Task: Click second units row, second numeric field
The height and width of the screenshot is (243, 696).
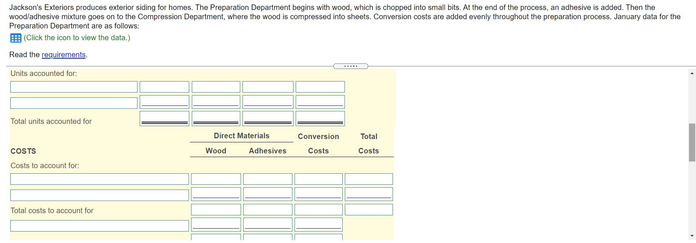Action: pyautogui.click(x=216, y=102)
